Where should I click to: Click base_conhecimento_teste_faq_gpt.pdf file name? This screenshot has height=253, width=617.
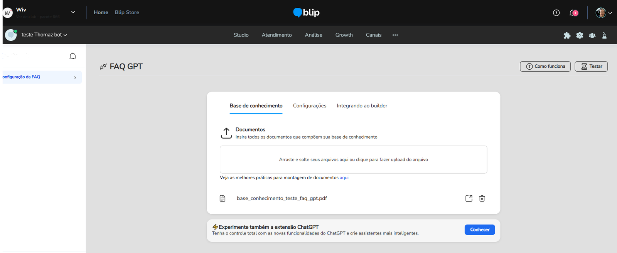tap(282, 198)
